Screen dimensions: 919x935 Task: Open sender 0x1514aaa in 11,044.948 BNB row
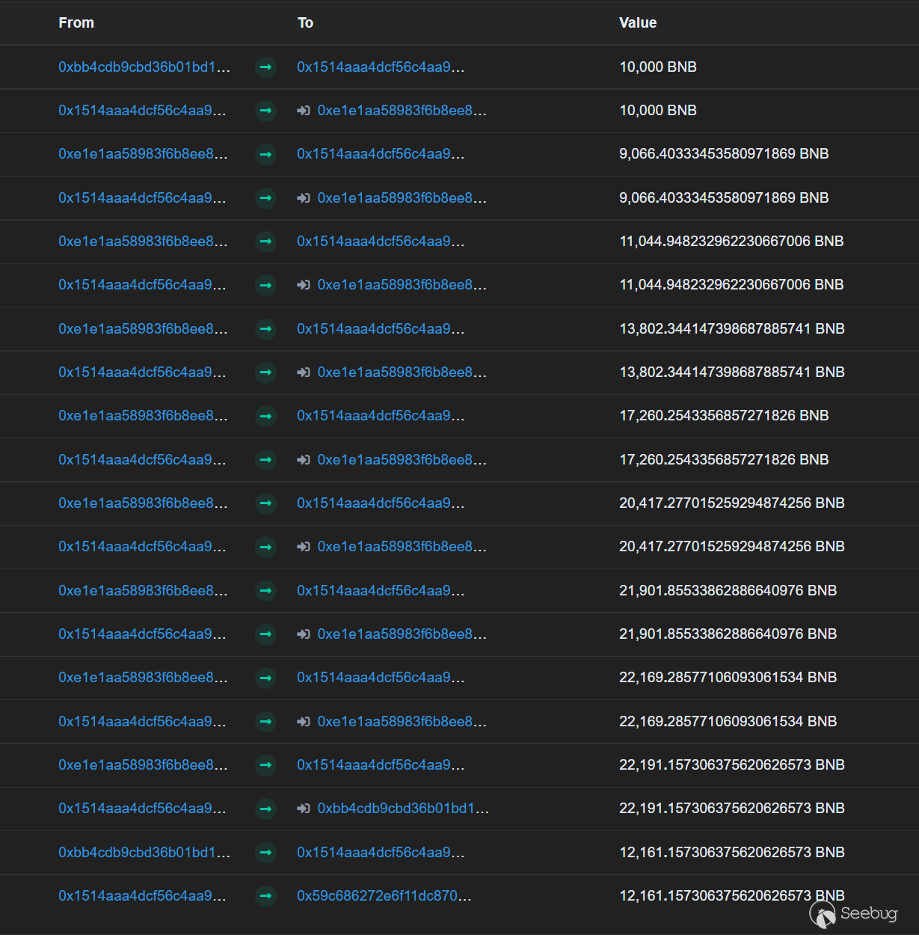(142, 285)
